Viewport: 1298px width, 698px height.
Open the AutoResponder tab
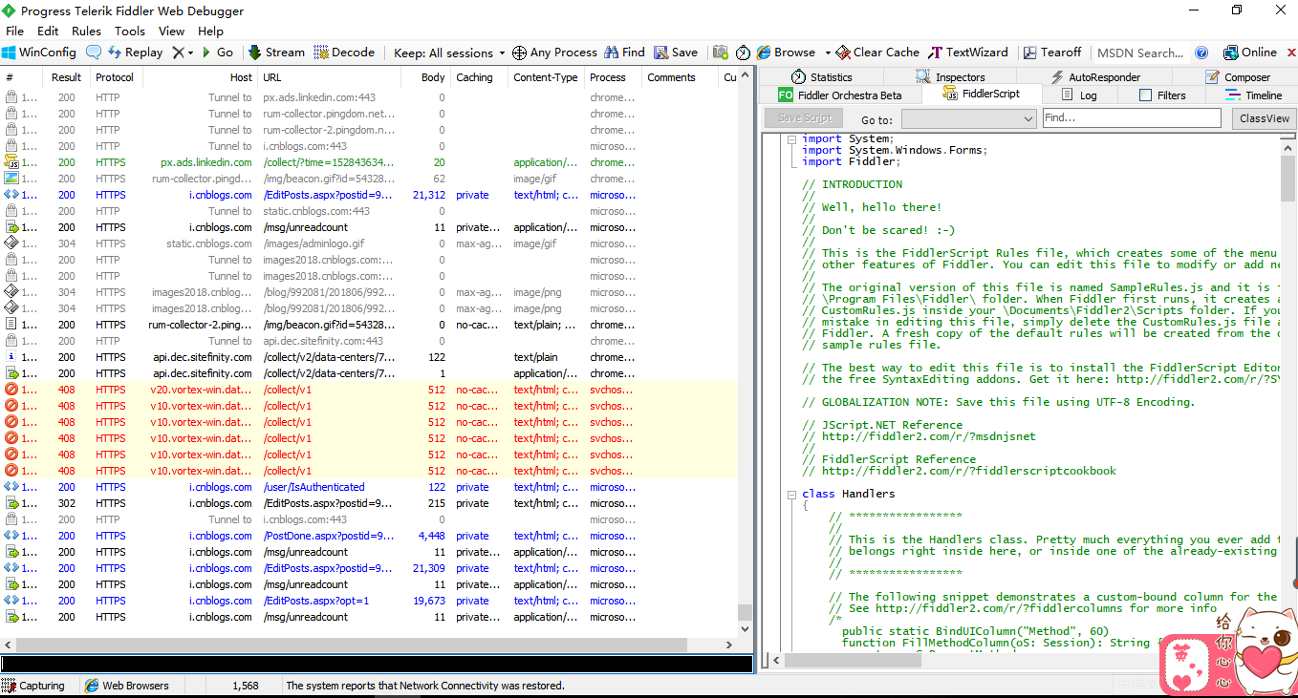click(1095, 77)
